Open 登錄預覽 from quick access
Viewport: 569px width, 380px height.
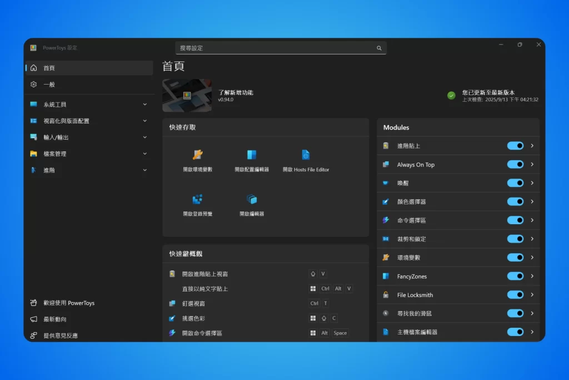click(x=197, y=204)
